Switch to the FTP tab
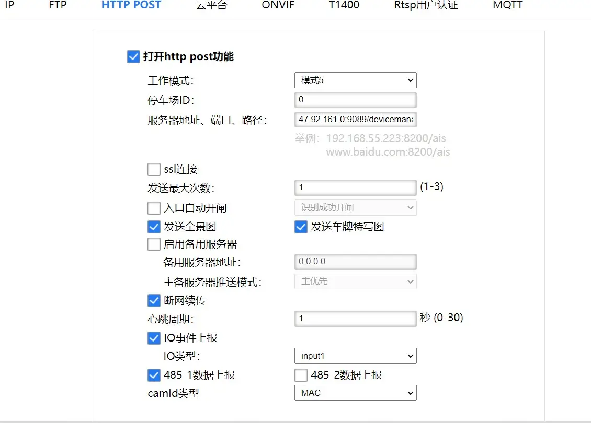 [58, 6]
